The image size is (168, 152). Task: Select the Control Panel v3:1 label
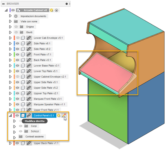tap(44, 115)
